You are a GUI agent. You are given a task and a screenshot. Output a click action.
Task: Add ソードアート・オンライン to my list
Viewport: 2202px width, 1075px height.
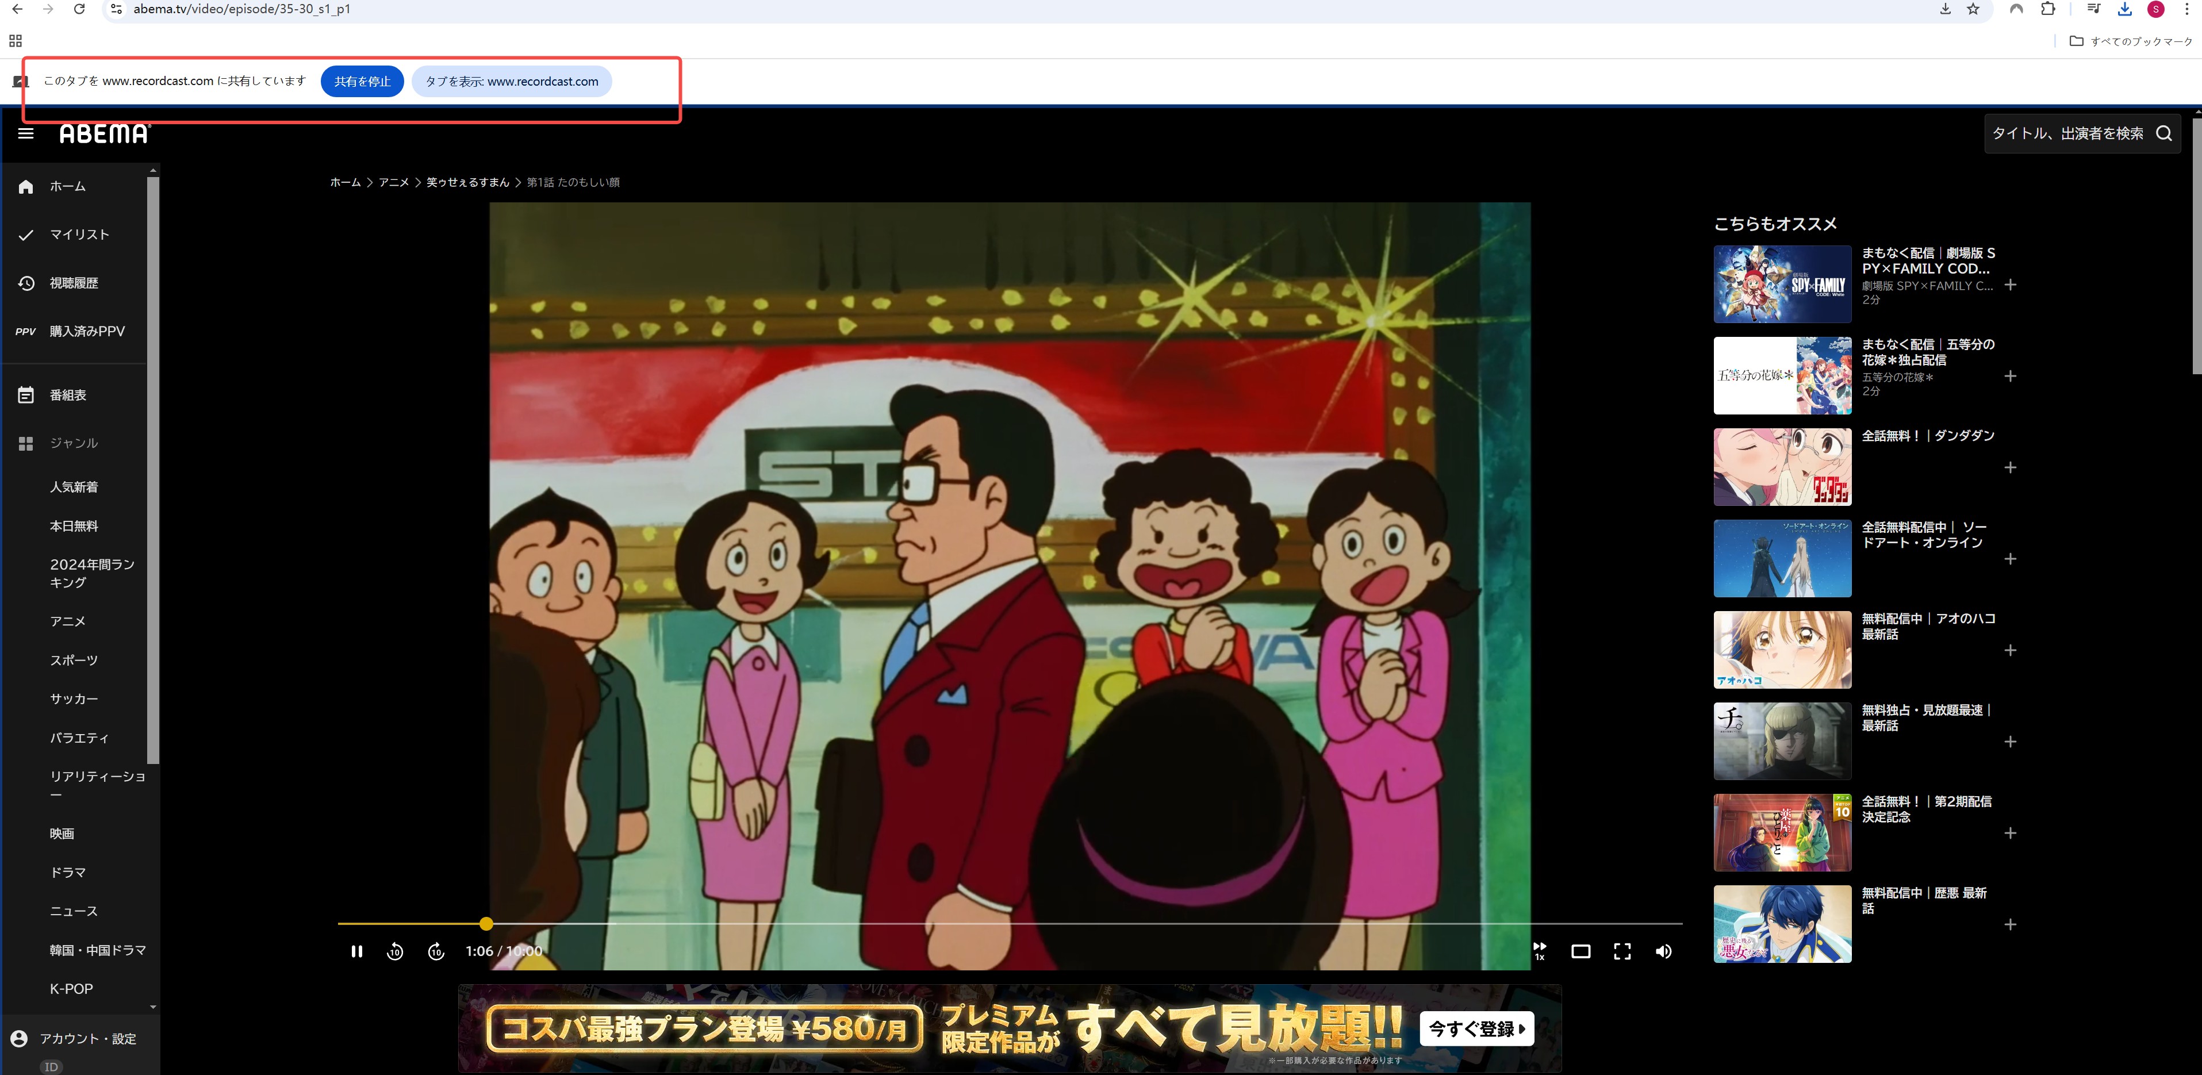coord(2011,559)
